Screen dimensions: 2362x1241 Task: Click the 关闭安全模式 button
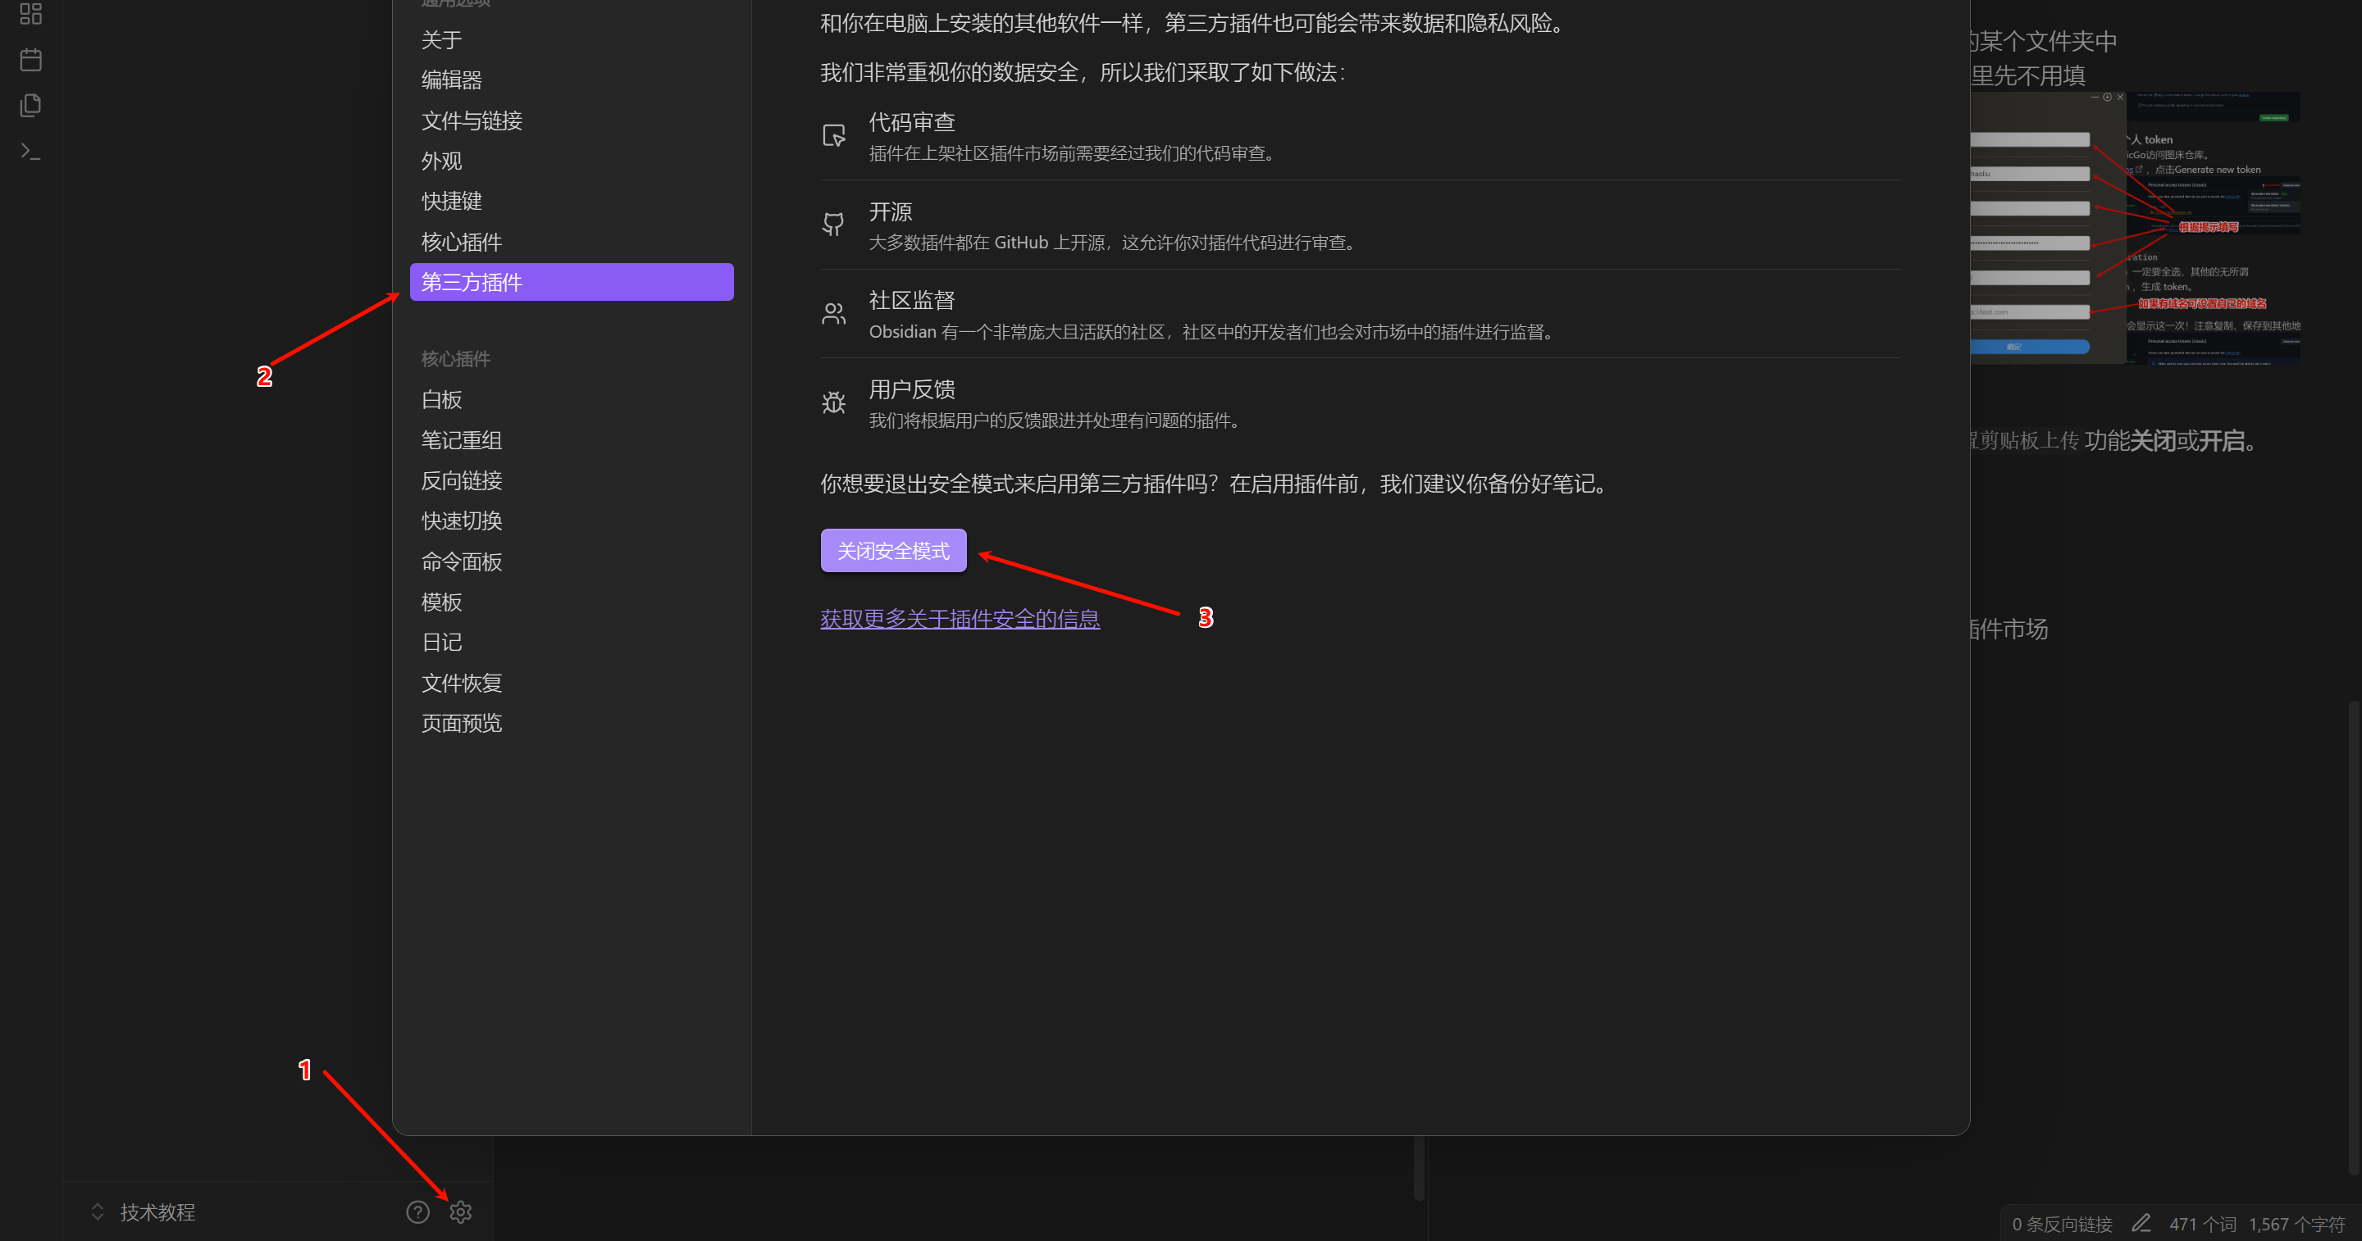(x=893, y=551)
